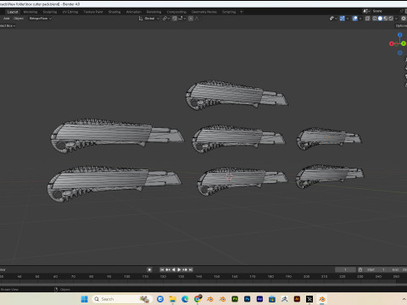Click the blue Z axis on navigation gizmo
The height and width of the screenshot is (305, 407).
click(x=399, y=35)
